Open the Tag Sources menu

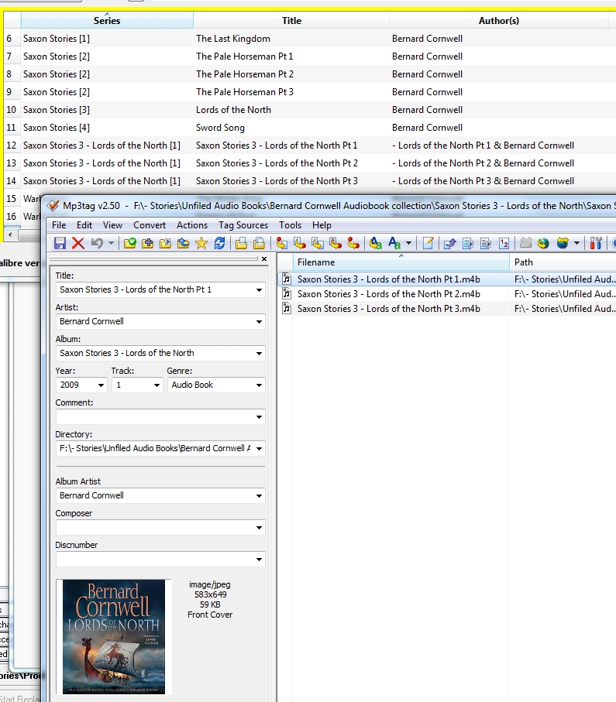pos(243,225)
